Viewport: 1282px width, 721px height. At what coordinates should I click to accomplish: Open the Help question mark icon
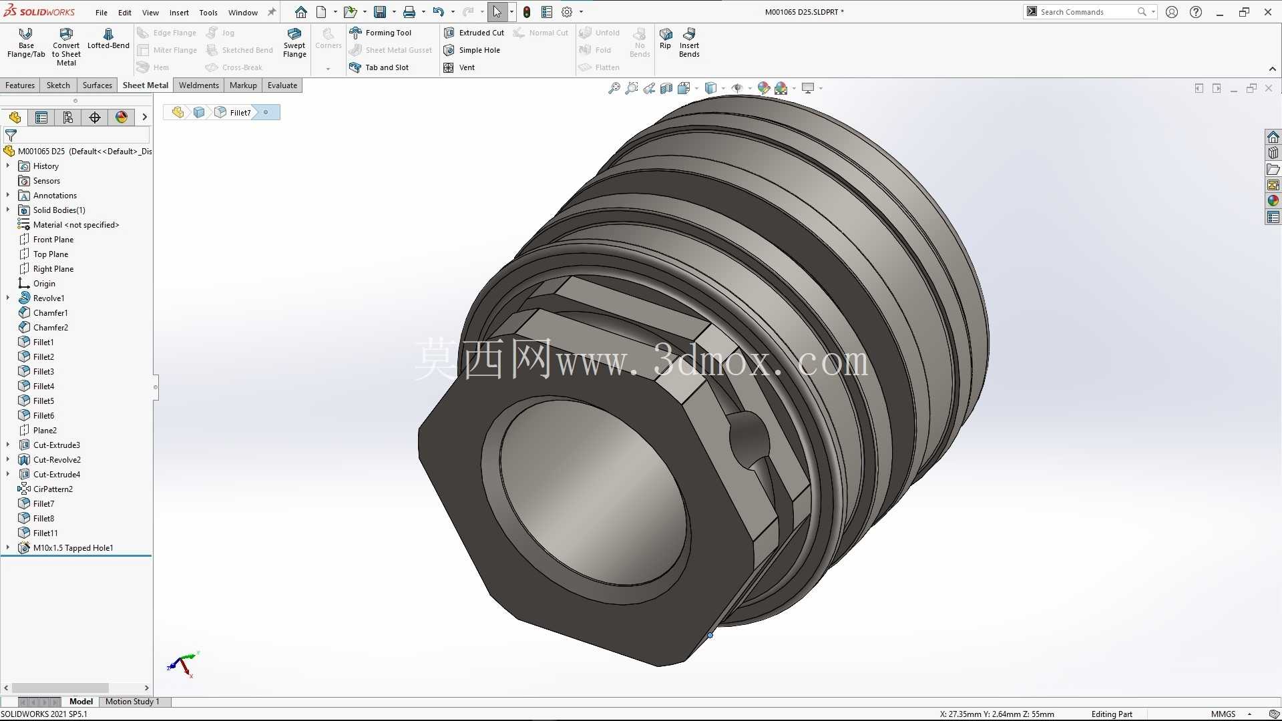tap(1196, 12)
